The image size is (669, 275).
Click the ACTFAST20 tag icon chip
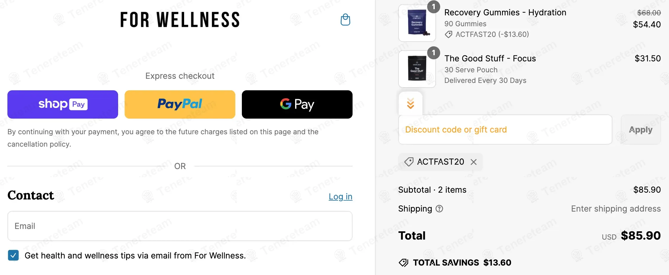[x=409, y=162]
